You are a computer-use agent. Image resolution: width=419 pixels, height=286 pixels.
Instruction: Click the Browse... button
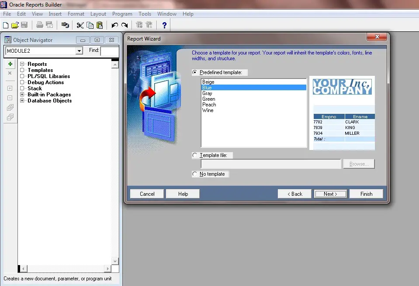[x=359, y=164]
